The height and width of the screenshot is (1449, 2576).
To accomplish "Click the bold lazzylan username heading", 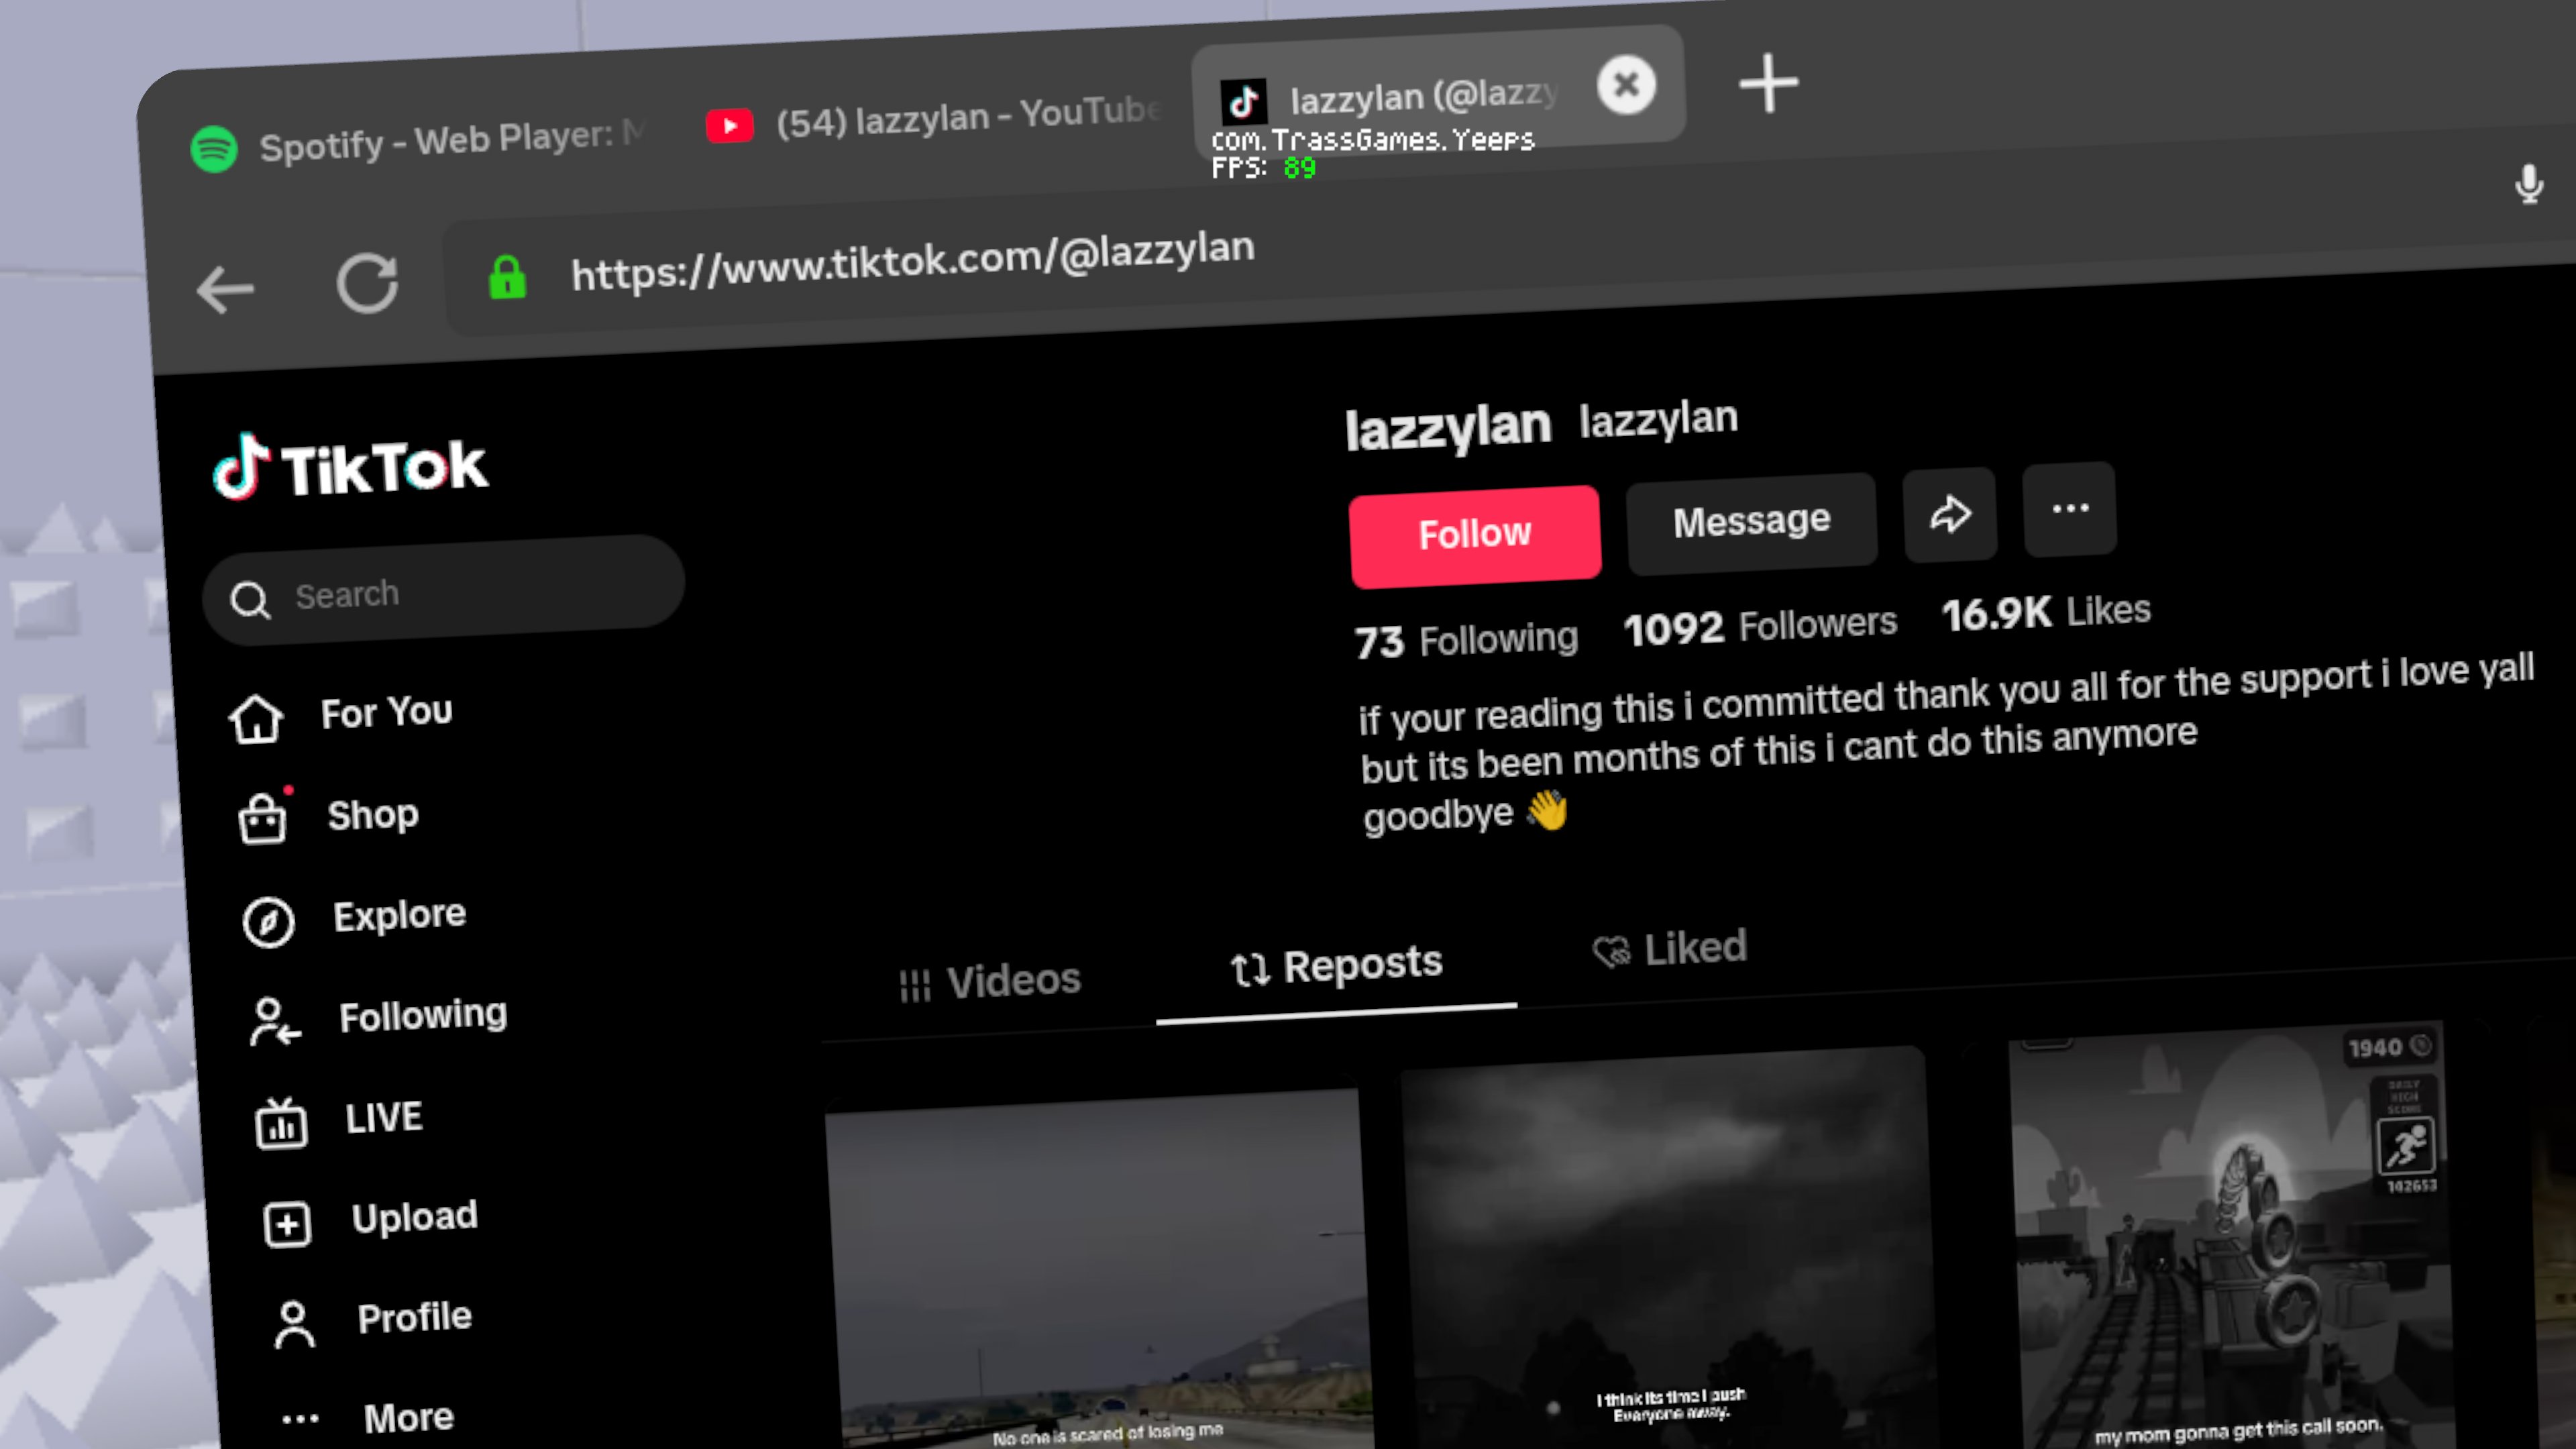I will point(1447,428).
